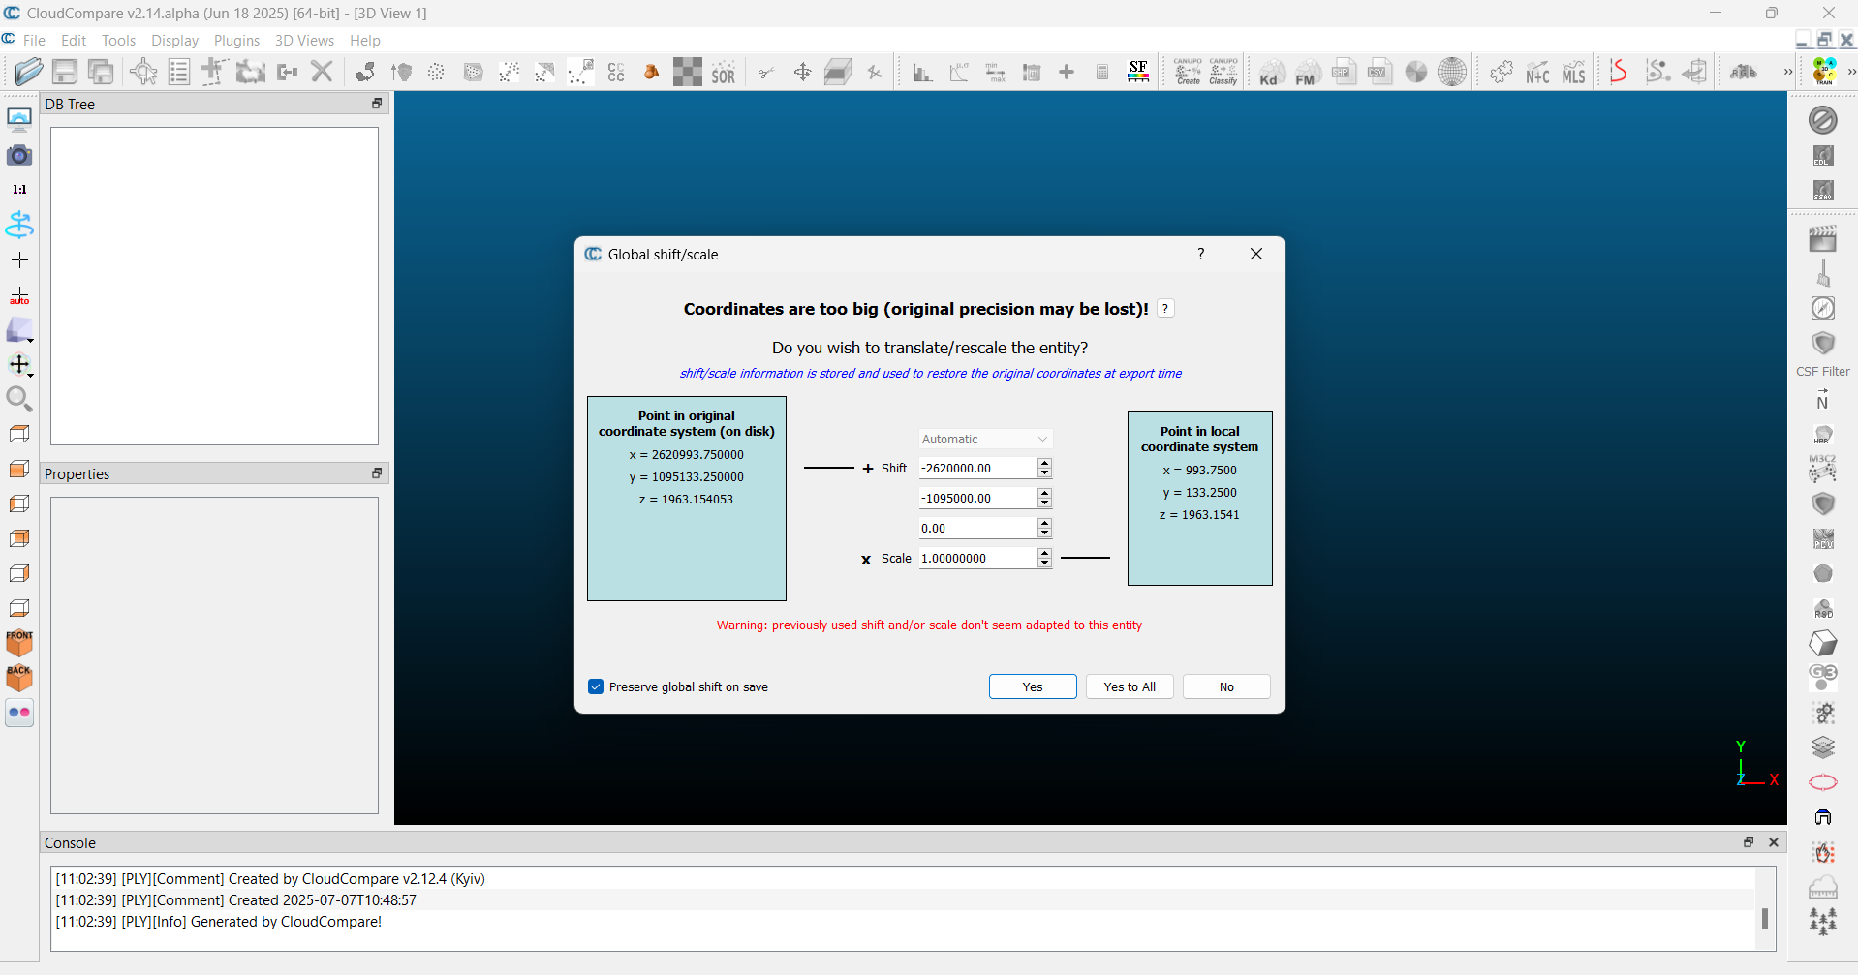Screen dimensions: 1858x975
Task: Open the Plugins menu
Action: click(x=236, y=41)
